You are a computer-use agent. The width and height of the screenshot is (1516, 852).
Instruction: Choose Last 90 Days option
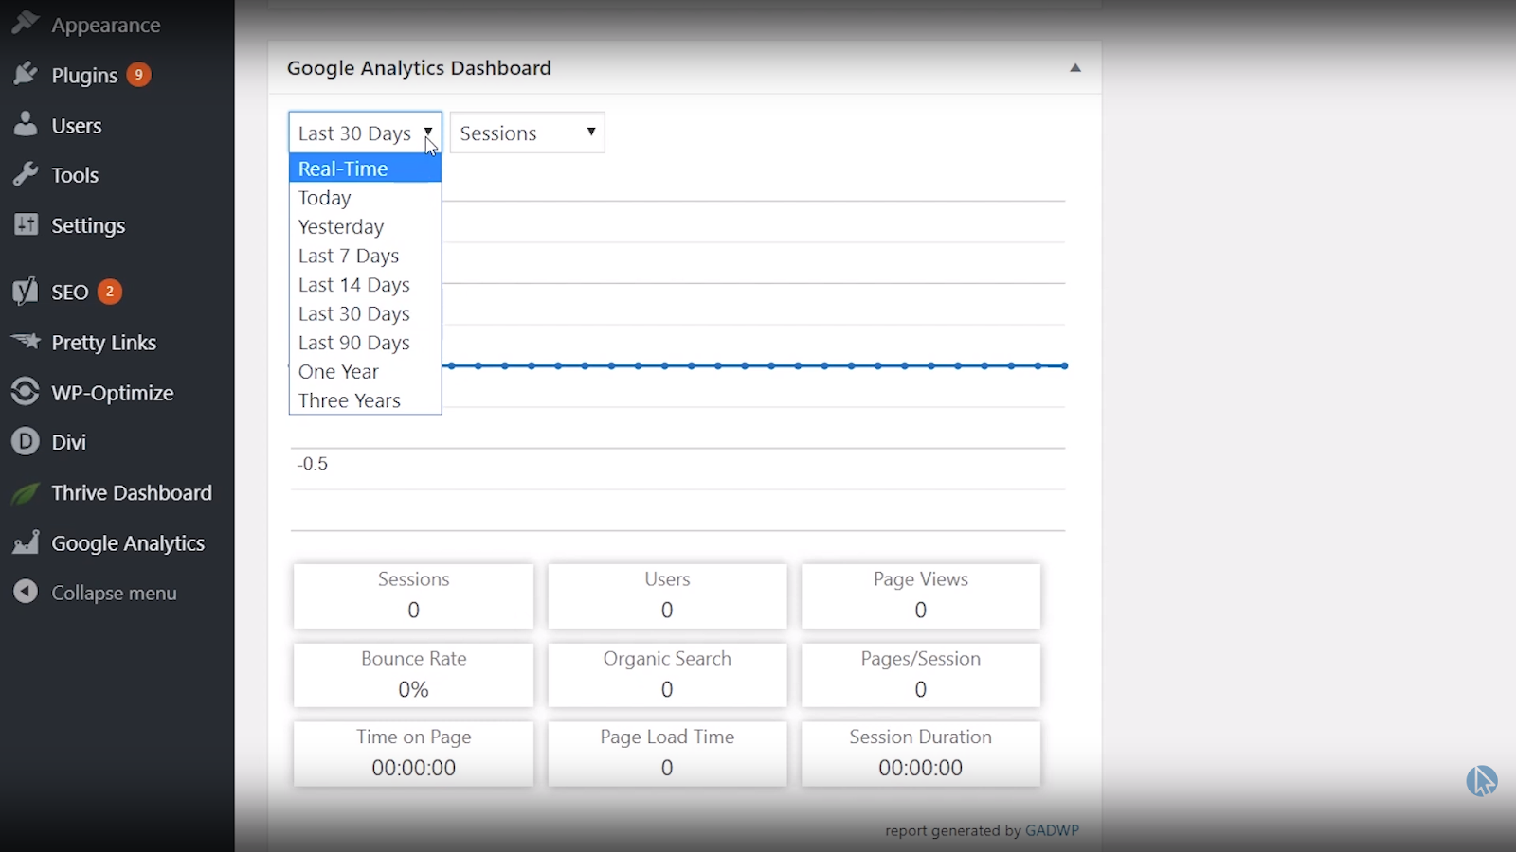click(x=365, y=343)
